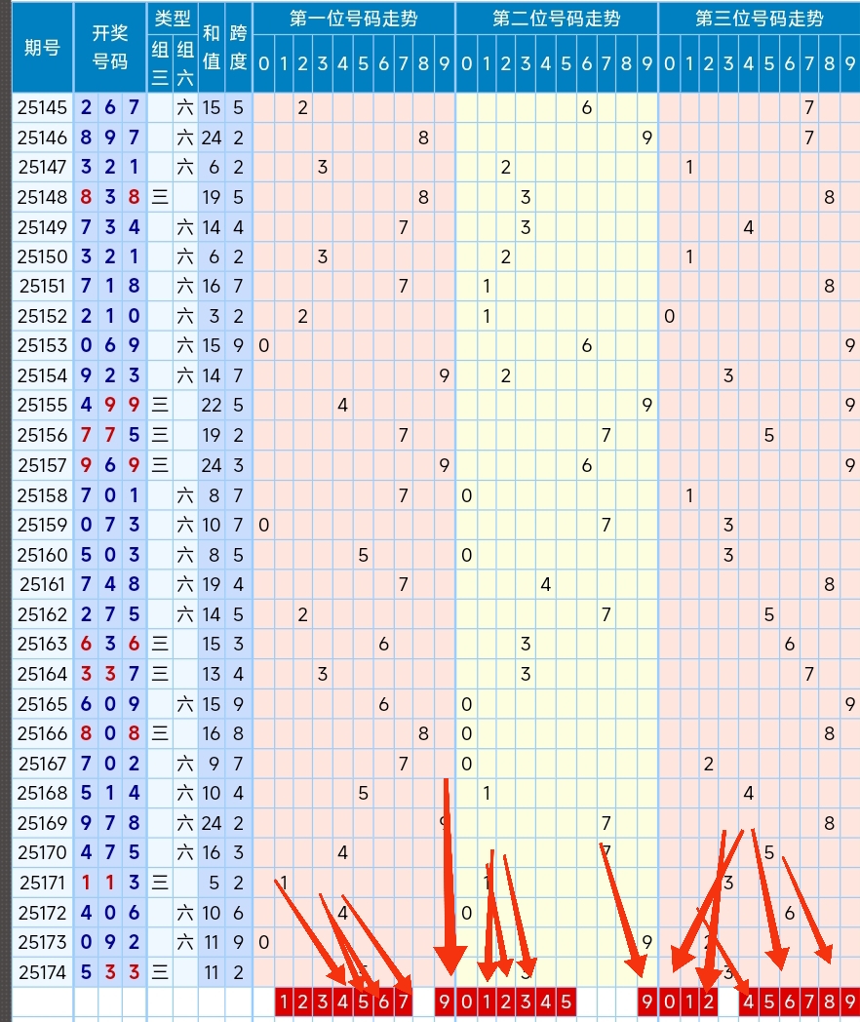Click header digit 9 under 第一位号码走势

444,63
